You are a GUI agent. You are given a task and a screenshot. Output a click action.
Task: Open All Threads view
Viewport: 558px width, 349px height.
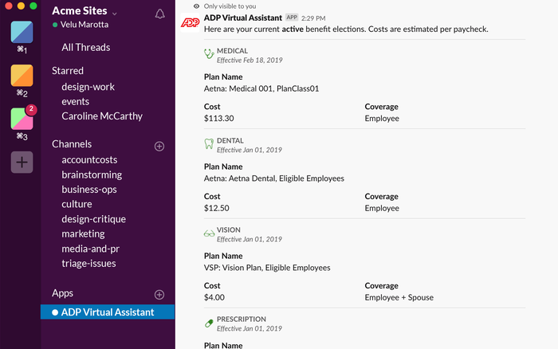[86, 47]
